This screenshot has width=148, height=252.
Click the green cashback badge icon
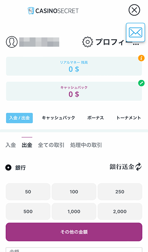pyautogui.click(x=141, y=83)
